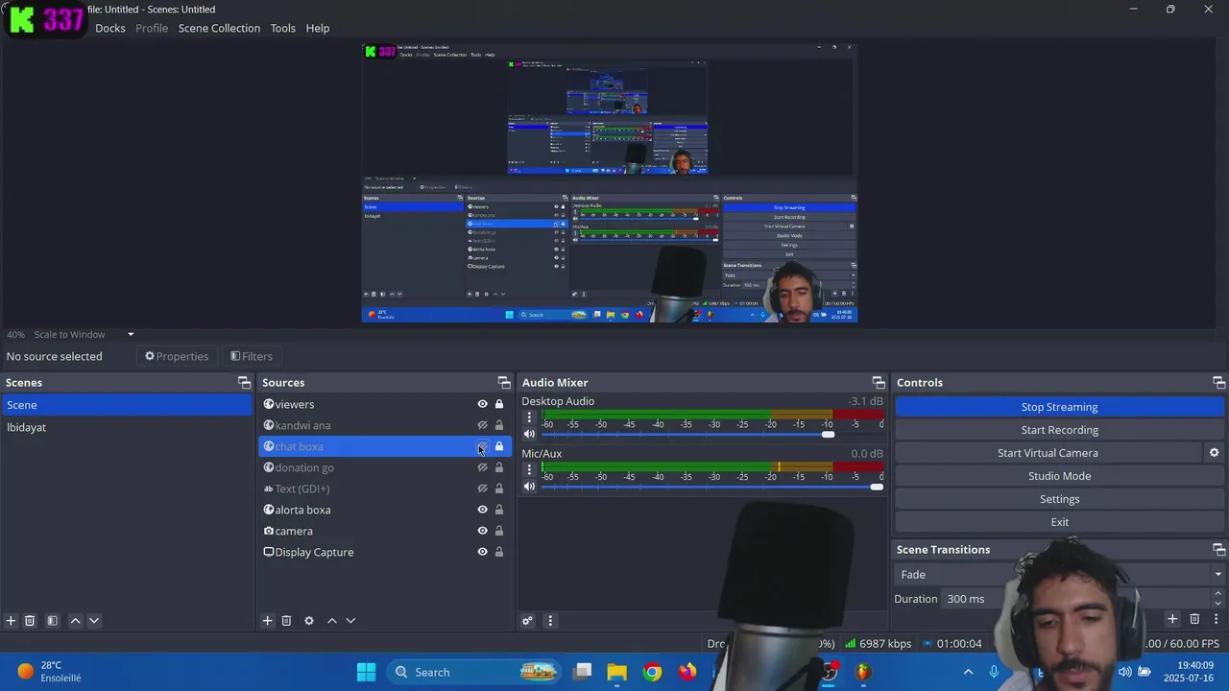Viewport: 1229px width, 691px height.
Task: Mute Desktop Audio speaker icon
Action: point(529,435)
